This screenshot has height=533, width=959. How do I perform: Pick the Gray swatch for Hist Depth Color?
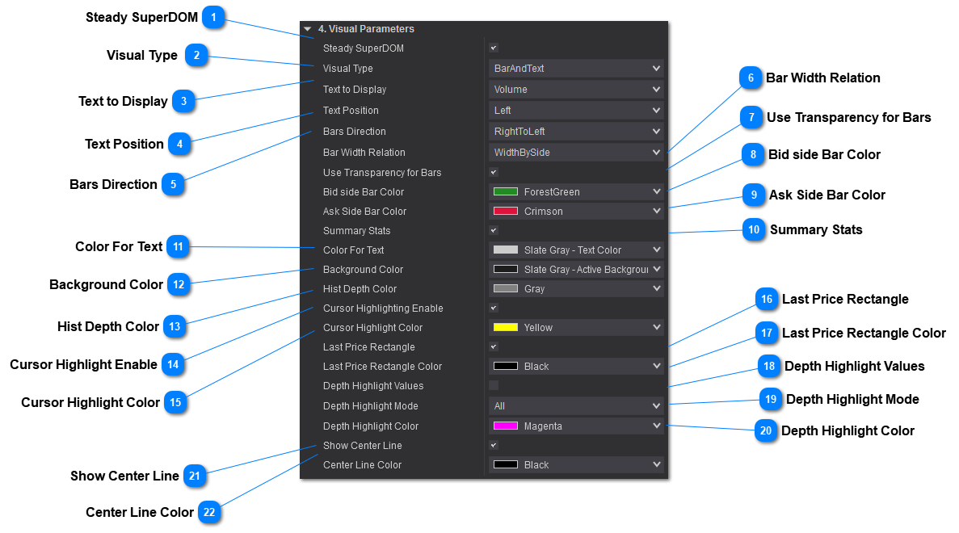click(x=506, y=288)
